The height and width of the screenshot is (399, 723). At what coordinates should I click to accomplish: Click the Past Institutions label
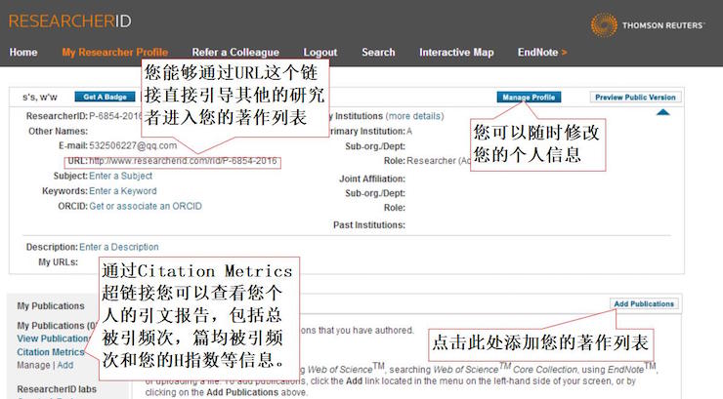pyautogui.click(x=369, y=225)
